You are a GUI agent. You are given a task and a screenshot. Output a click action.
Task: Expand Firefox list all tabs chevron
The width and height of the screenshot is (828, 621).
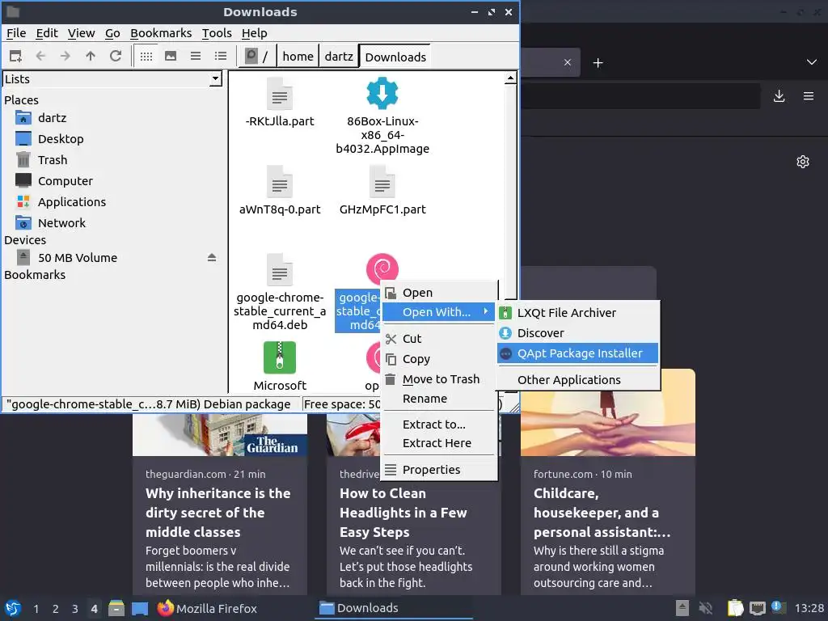(x=812, y=62)
